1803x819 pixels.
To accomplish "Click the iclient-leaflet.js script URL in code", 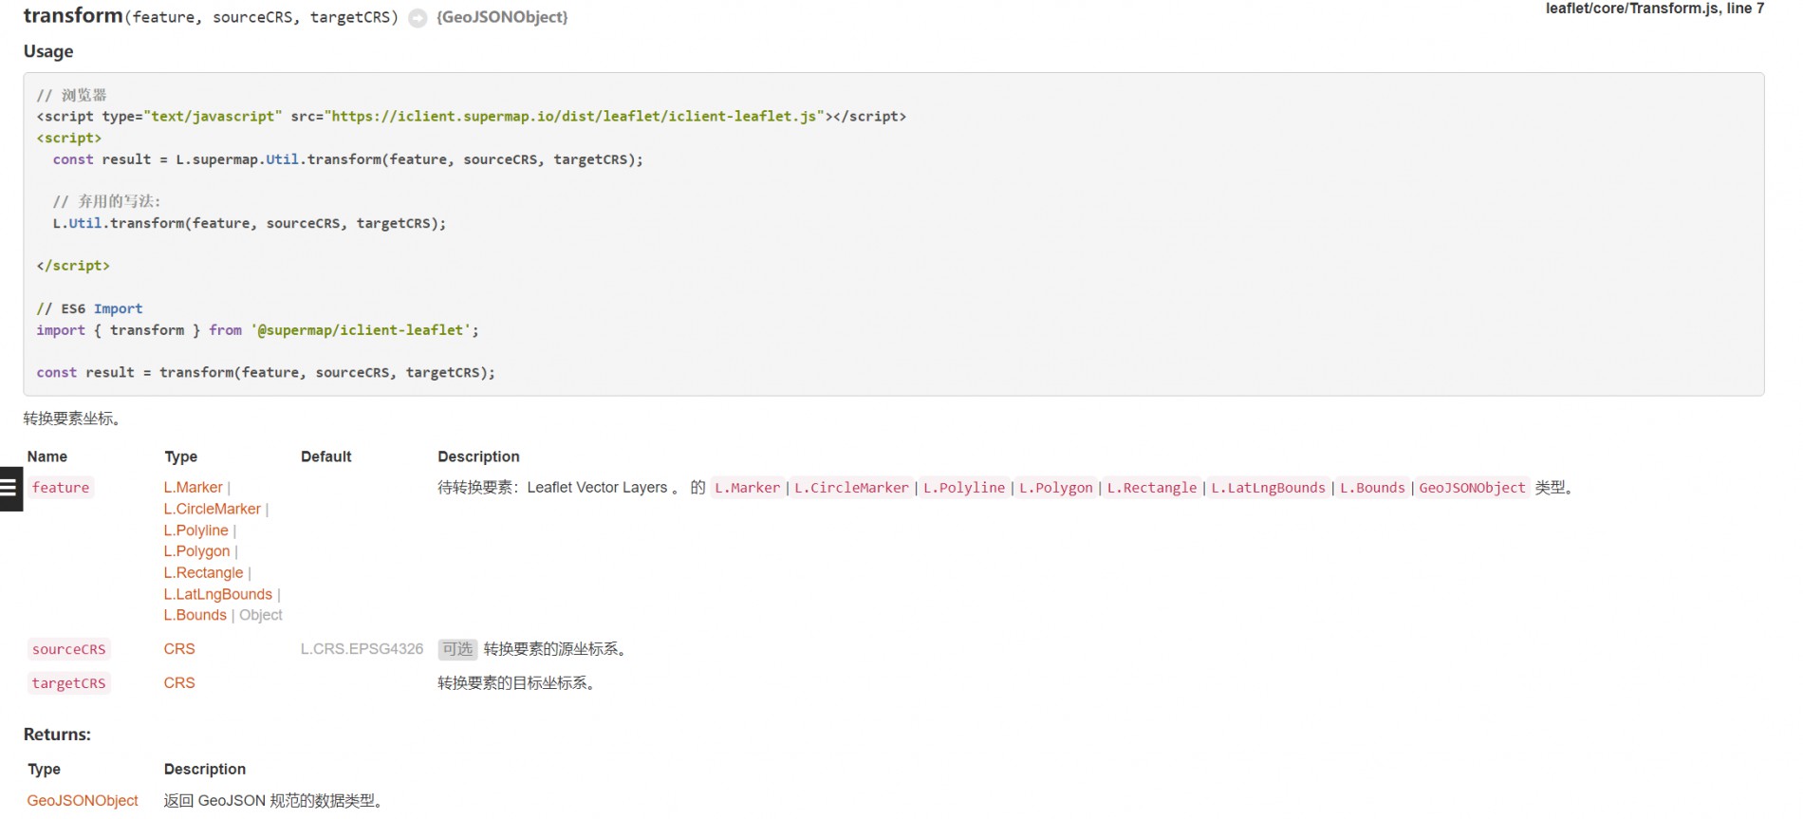I will 574,117.
